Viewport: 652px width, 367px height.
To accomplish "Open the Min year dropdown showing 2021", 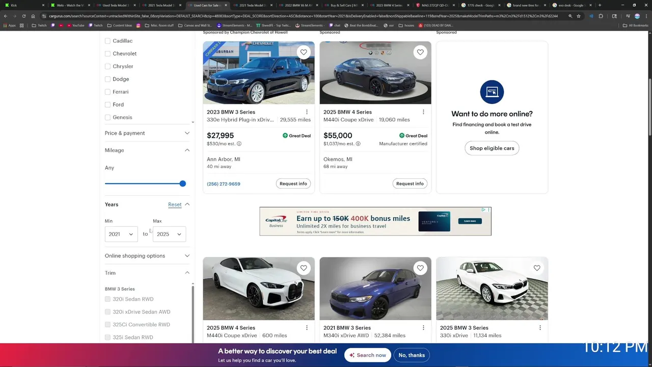I will click(121, 234).
